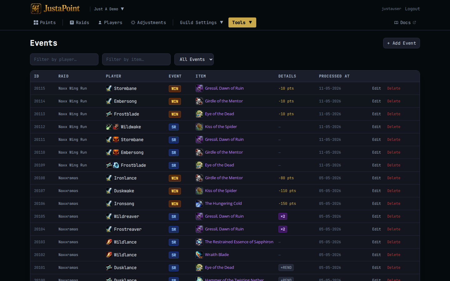450x281 pixels.
Task: Go to the Raids tab
Action: point(79,22)
